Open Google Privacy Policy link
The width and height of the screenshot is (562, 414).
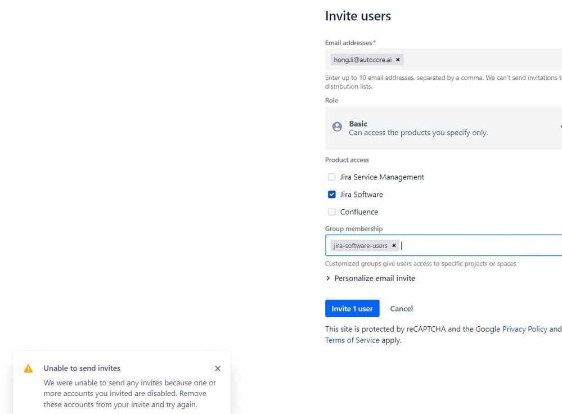pos(524,329)
